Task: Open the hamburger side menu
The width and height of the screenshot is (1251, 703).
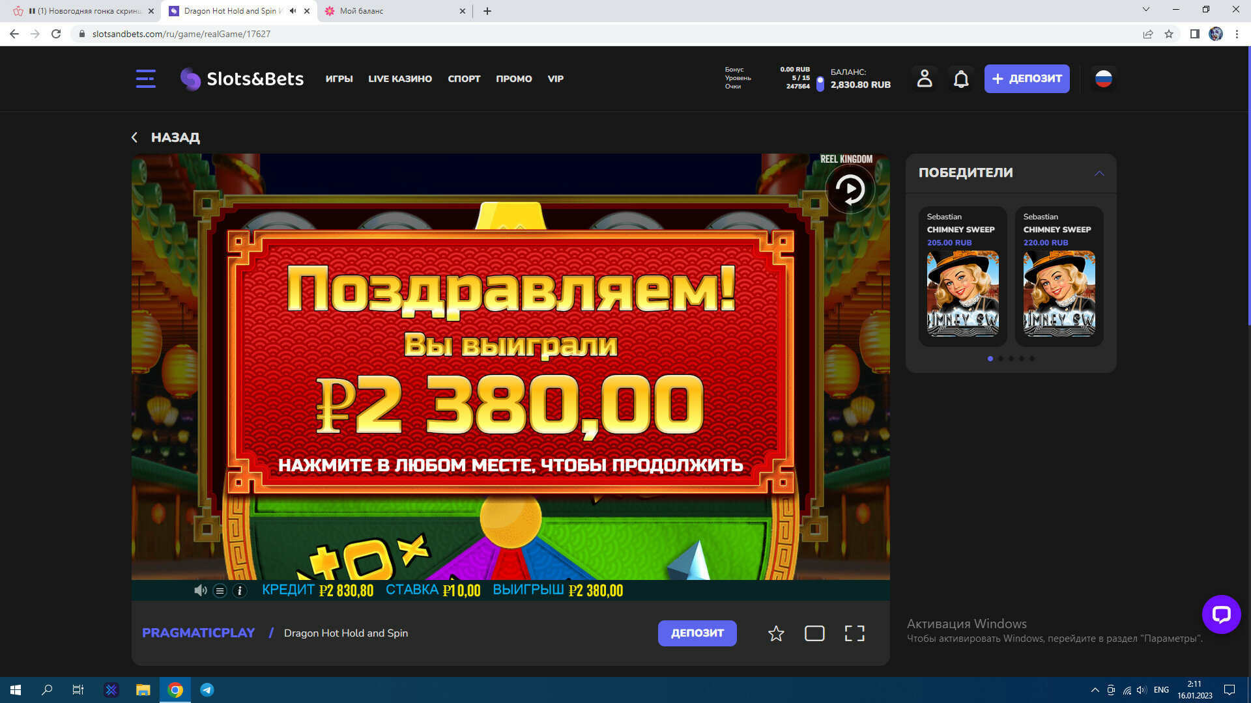Action: click(145, 79)
